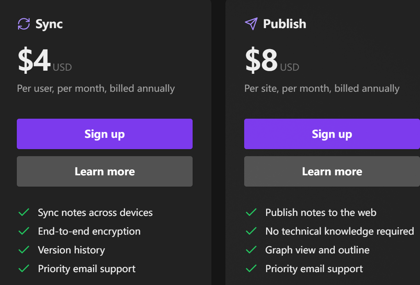Click checkmark for Publish's Priority email support

tap(251, 269)
